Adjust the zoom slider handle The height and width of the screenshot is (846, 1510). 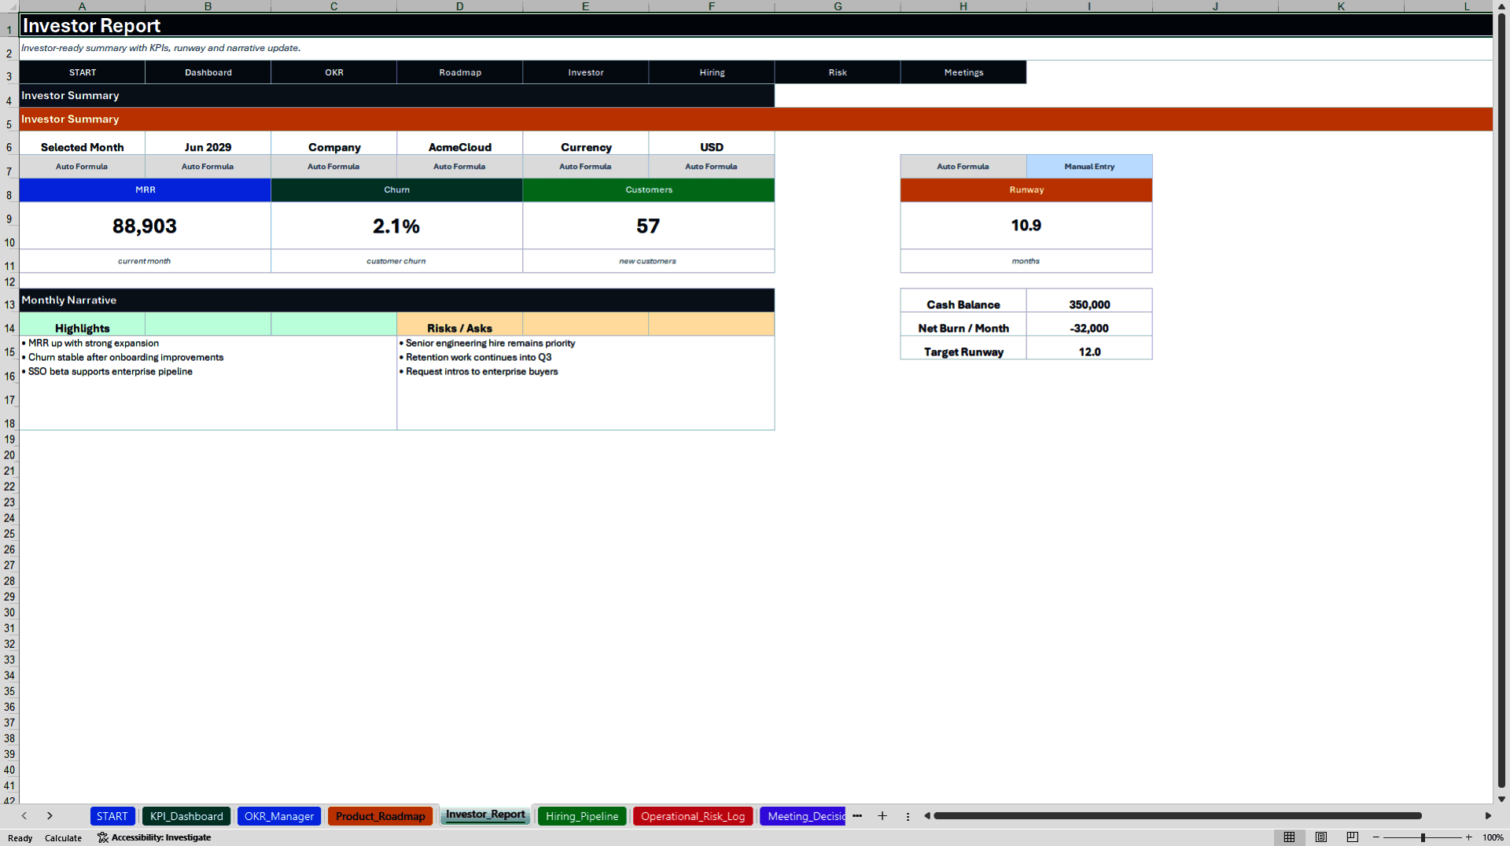(x=1423, y=837)
